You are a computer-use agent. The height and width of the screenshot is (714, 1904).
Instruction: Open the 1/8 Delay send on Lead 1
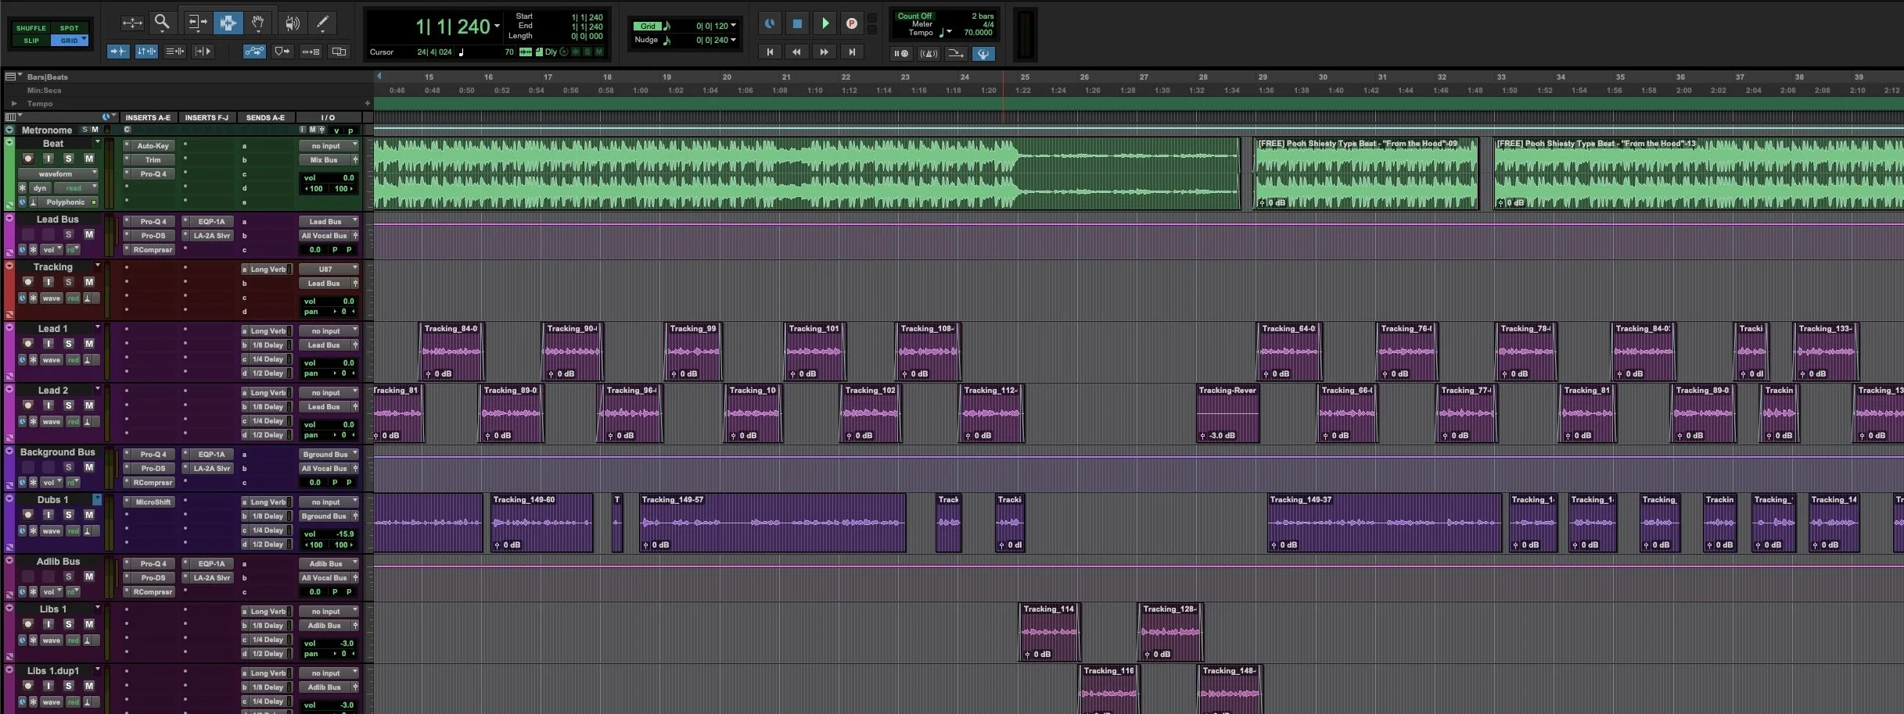[x=268, y=345]
